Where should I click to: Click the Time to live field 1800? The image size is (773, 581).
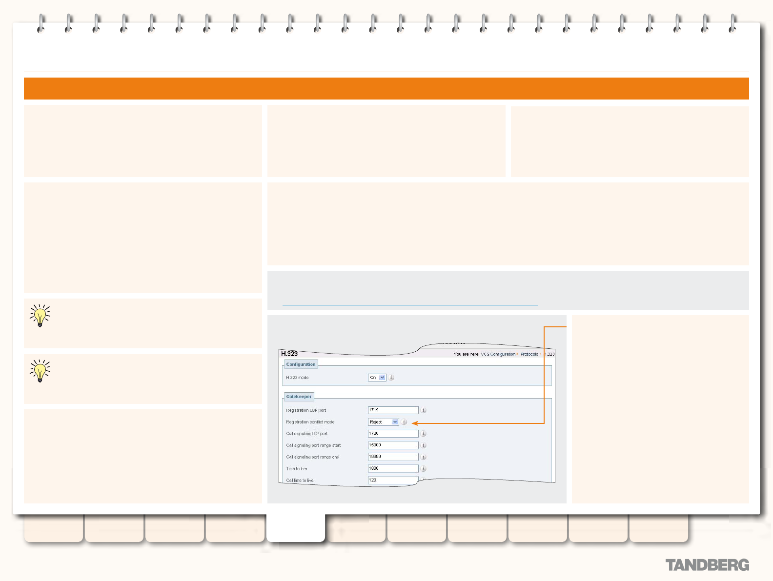393,469
